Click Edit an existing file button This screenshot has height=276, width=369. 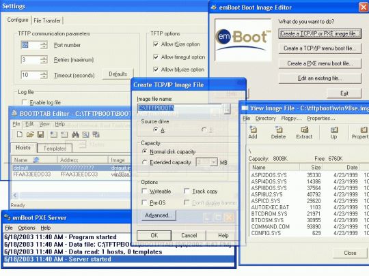320,78
